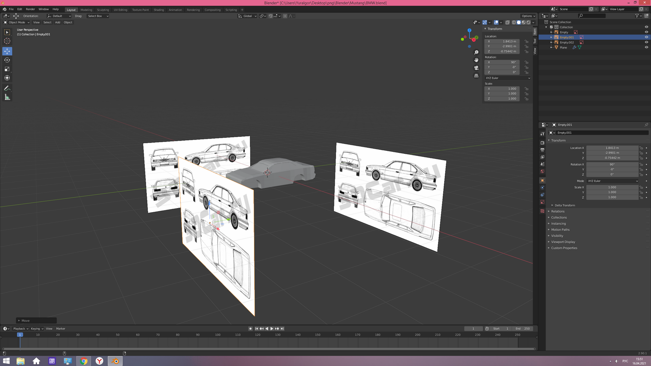Click the viewport zoom magnifier icon
This screenshot has width=651, height=366.
click(476, 52)
